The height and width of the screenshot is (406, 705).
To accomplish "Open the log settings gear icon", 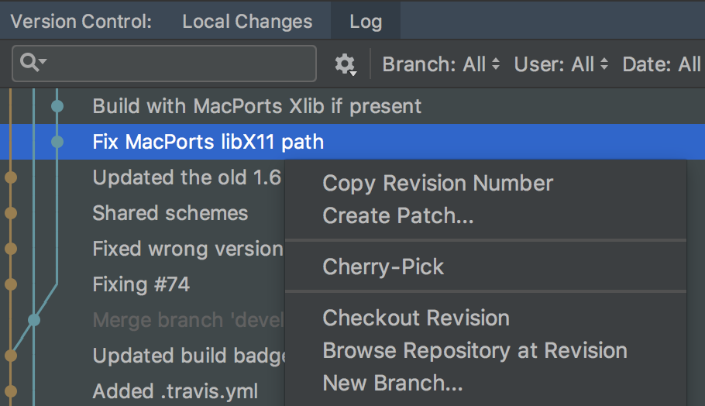I will (345, 64).
